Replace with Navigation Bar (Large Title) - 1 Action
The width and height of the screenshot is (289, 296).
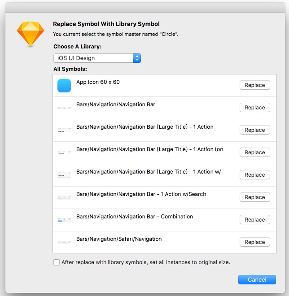[255, 130]
